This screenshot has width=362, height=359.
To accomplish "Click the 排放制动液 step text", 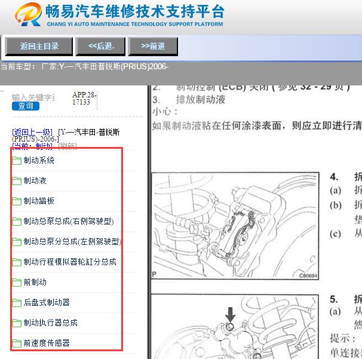I will [x=200, y=100].
